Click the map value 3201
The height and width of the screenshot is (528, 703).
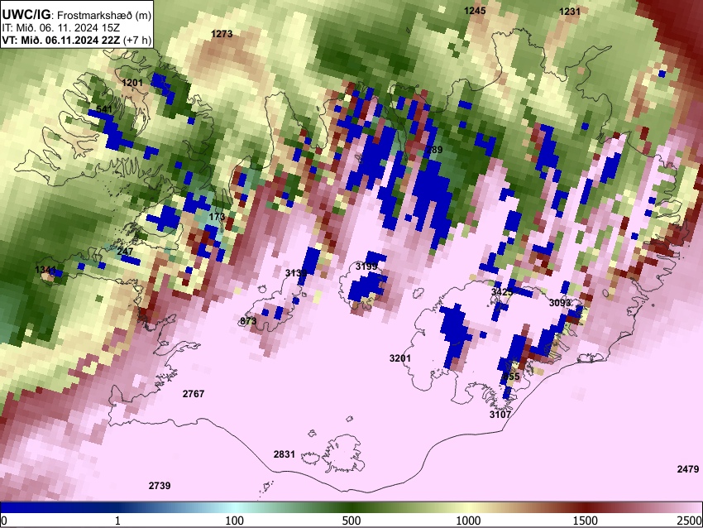400,358
